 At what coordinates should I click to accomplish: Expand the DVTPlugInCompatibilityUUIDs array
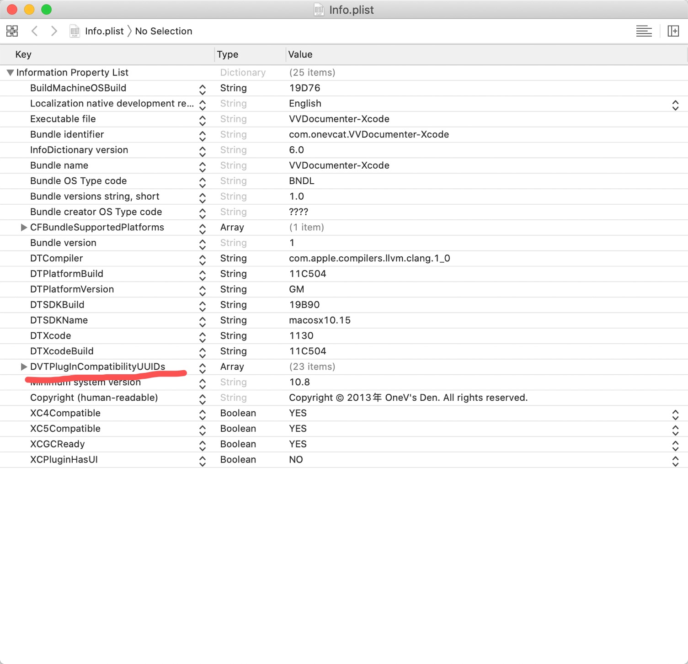[24, 367]
